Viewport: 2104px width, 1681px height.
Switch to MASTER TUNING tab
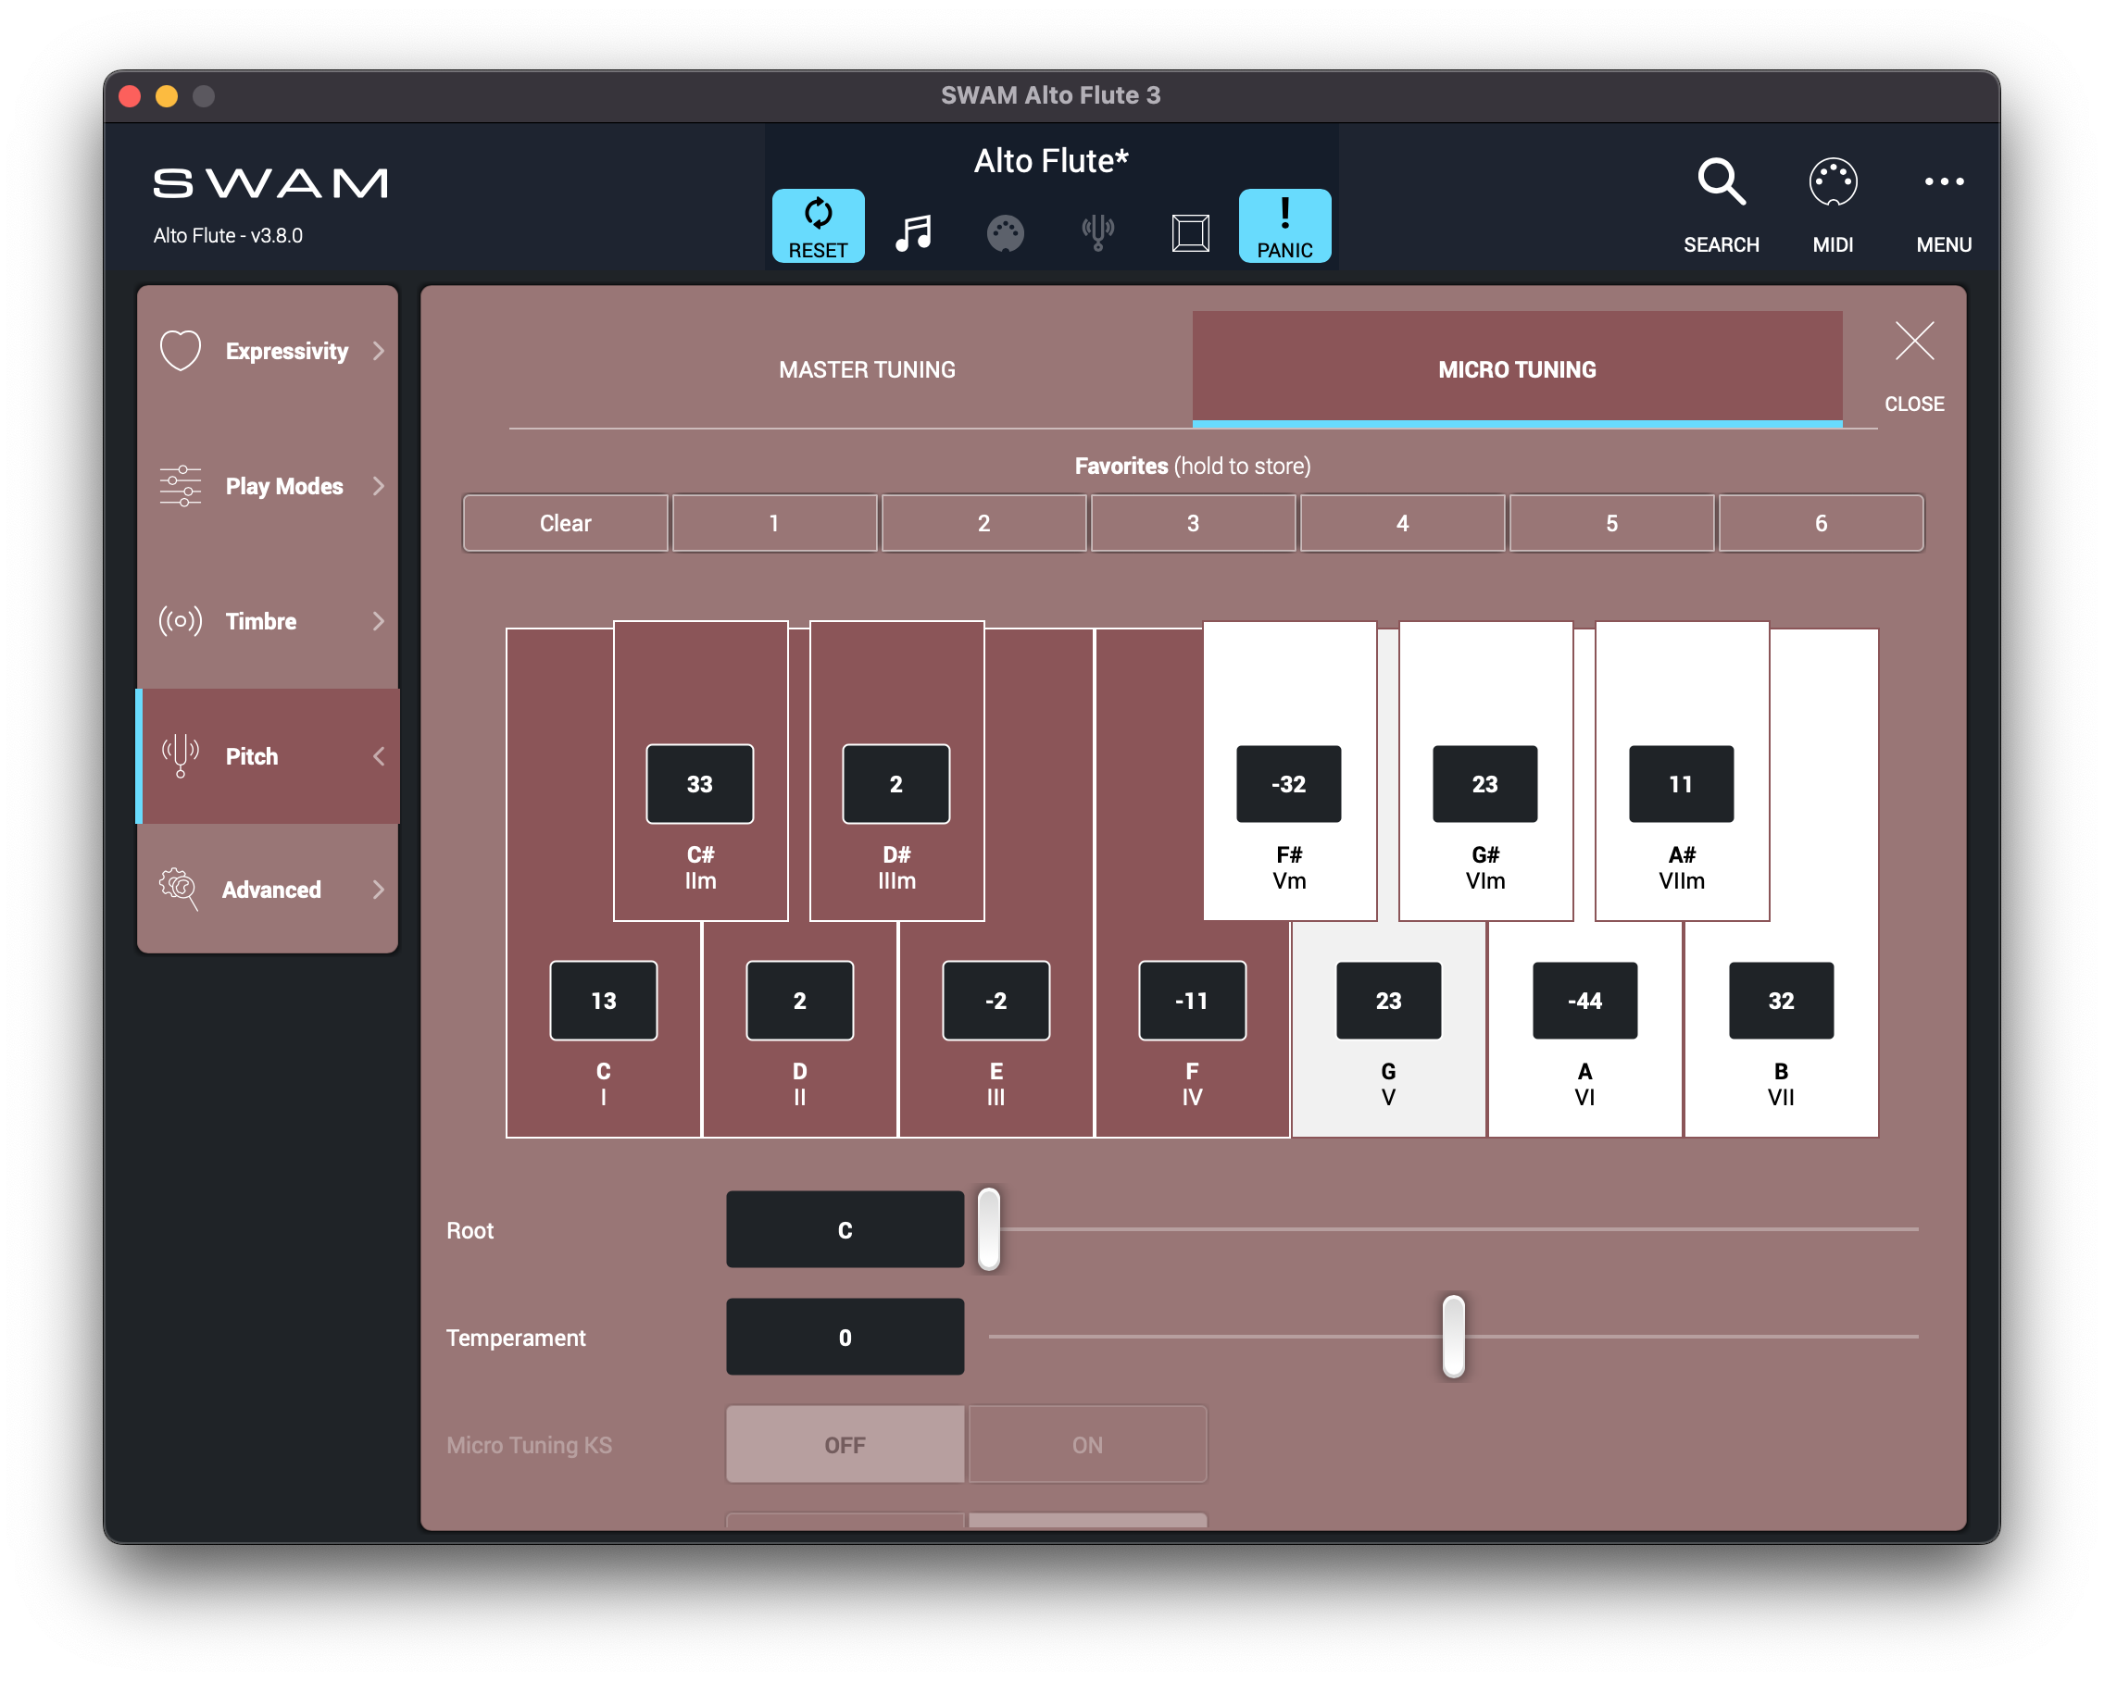(867, 369)
